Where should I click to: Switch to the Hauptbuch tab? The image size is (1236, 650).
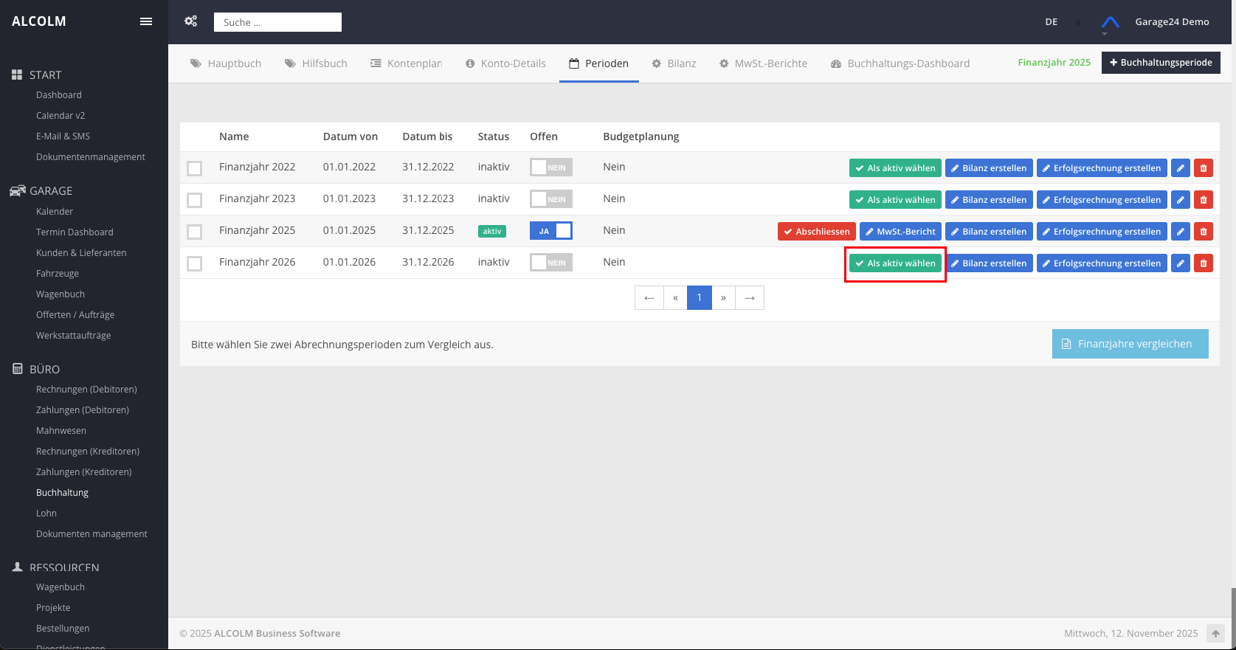click(x=226, y=63)
